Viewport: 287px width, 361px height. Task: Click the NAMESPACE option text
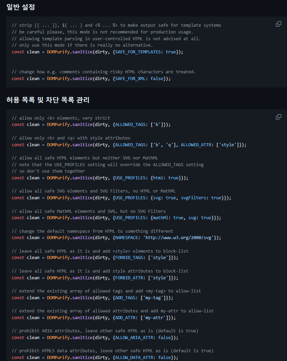127,238
